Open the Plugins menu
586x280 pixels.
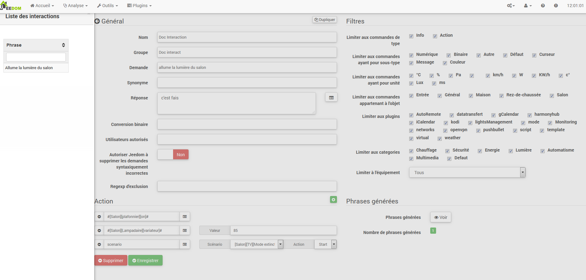(x=139, y=6)
